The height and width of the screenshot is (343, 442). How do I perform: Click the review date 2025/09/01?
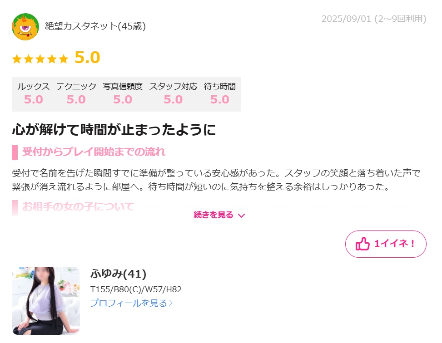(346, 19)
